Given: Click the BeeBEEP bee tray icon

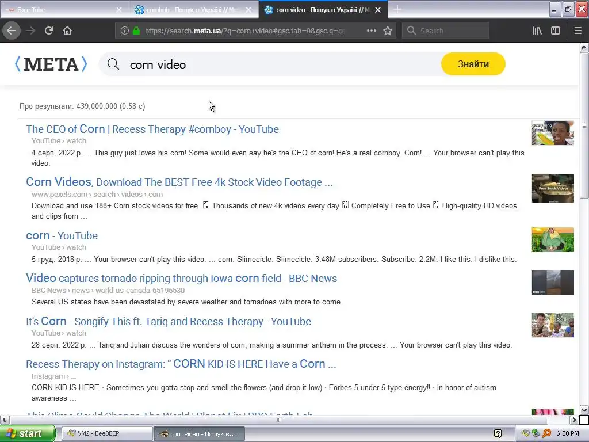Looking at the screenshot, I should 525,433.
